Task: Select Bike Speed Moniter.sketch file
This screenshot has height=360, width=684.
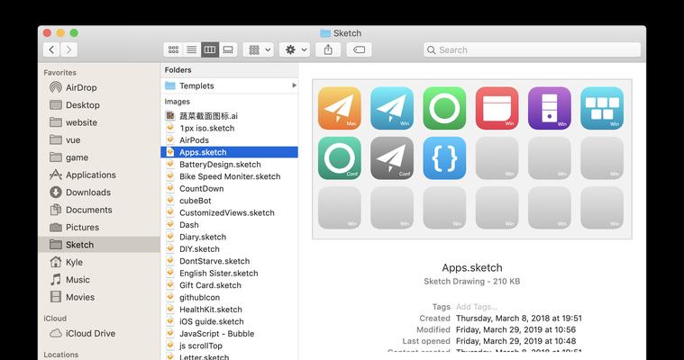Action: (x=230, y=176)
